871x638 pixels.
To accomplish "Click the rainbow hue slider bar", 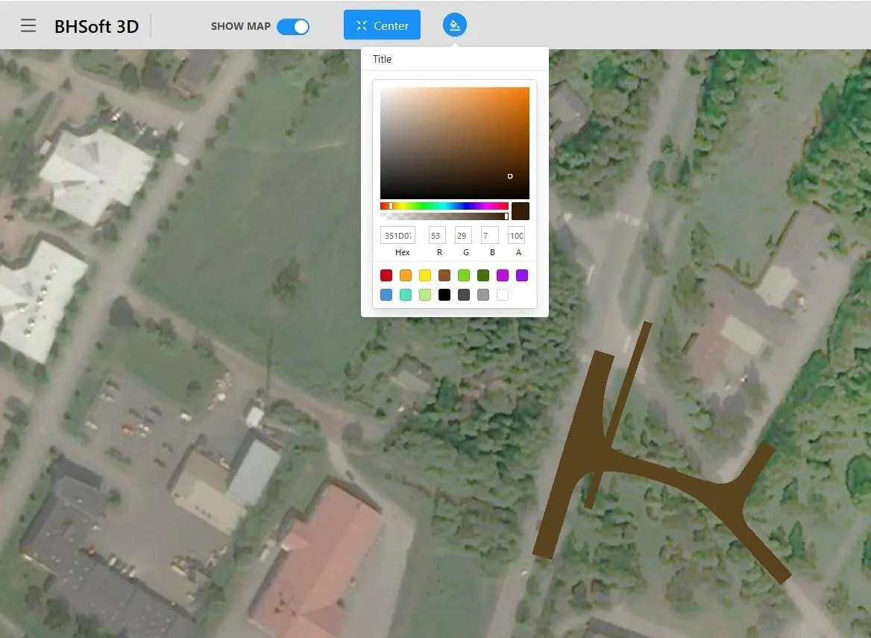I will [444, 206].
